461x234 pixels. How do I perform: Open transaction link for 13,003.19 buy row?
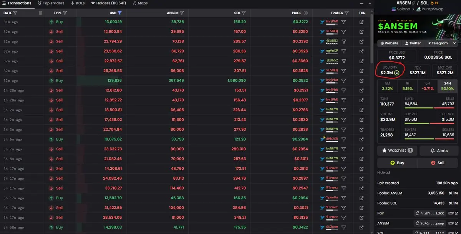click(x=362, y=22)
